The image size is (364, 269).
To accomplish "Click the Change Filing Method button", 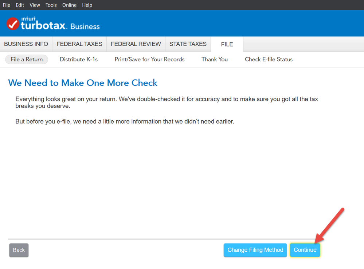I will coord(255,250).
